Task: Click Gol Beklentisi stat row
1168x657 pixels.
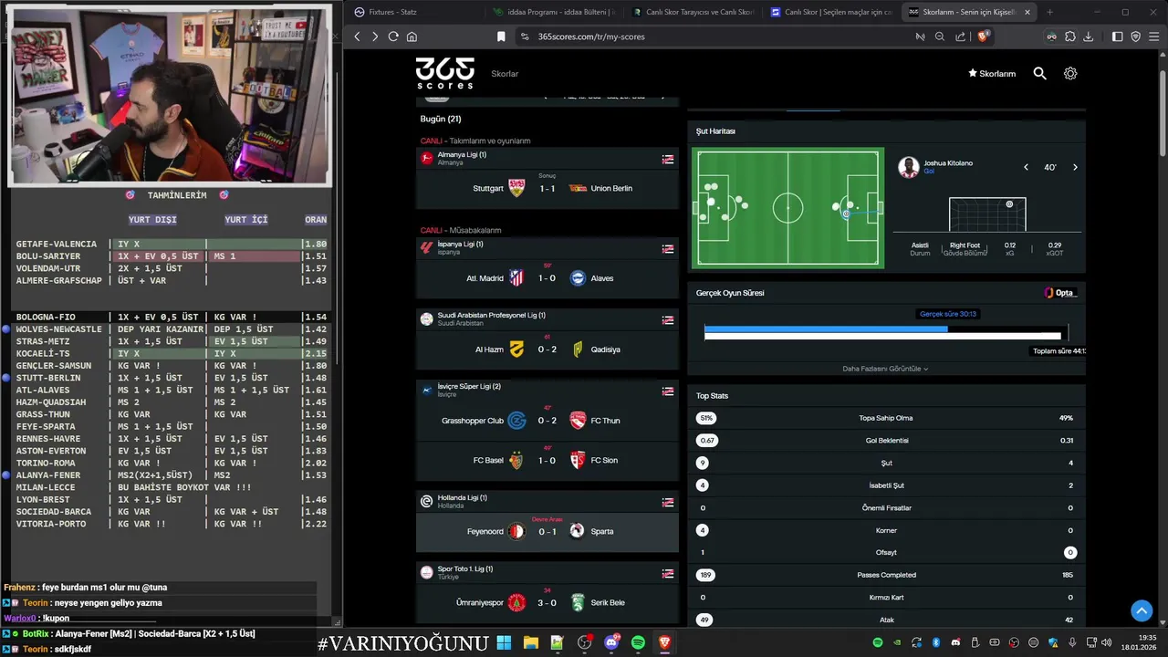Action: 886,441
